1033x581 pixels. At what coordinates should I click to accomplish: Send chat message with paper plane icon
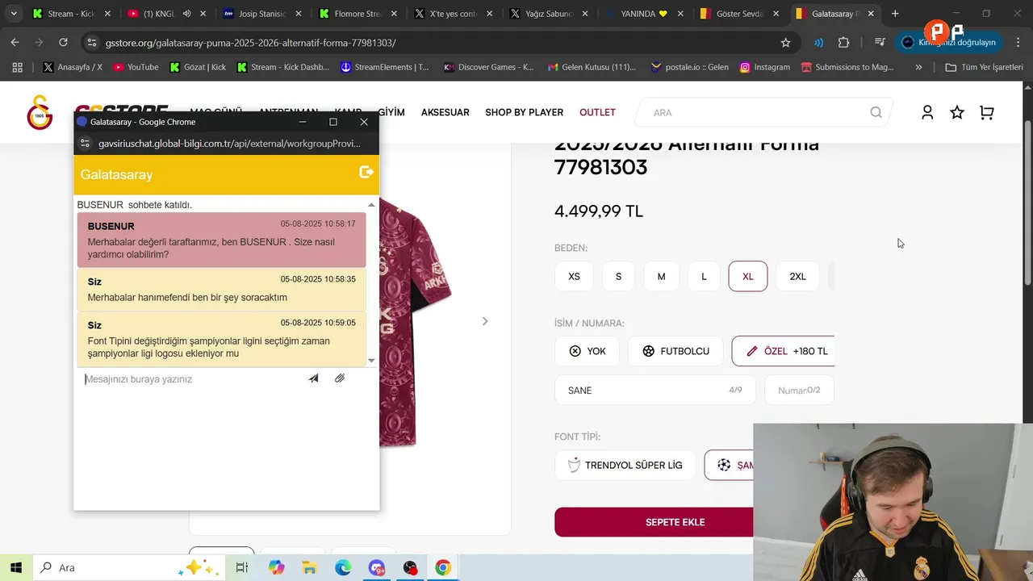313,378
